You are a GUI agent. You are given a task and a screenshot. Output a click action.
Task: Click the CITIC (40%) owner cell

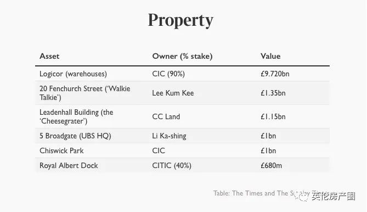(172, 165)
